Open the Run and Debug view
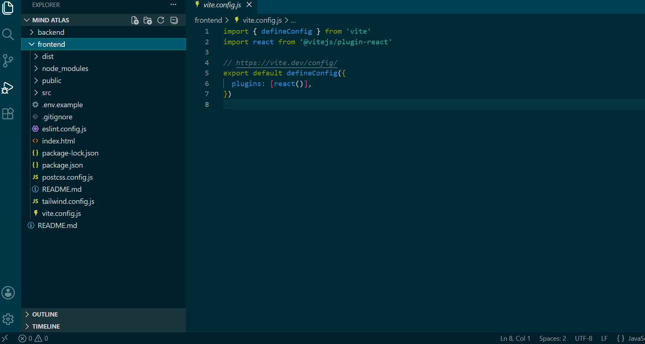The image size is (645, 344). 8,88
